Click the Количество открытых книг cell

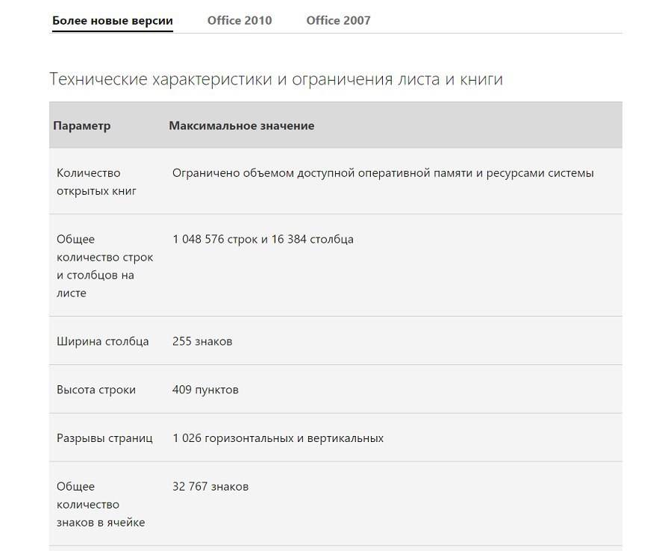point(96,182)
